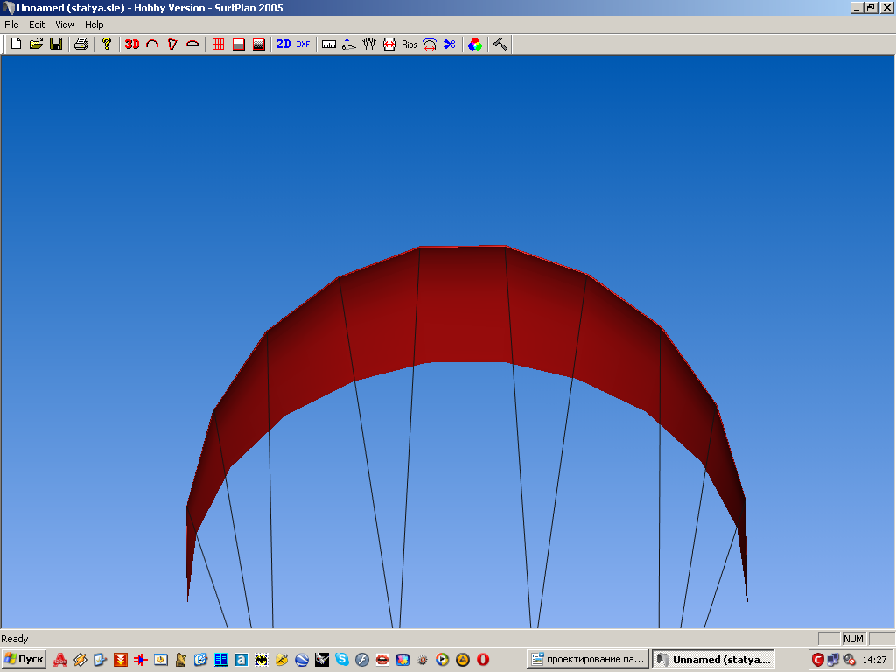Select the red grid wireframe icon
The image size is (896, 672).
[x=219, y=44]
